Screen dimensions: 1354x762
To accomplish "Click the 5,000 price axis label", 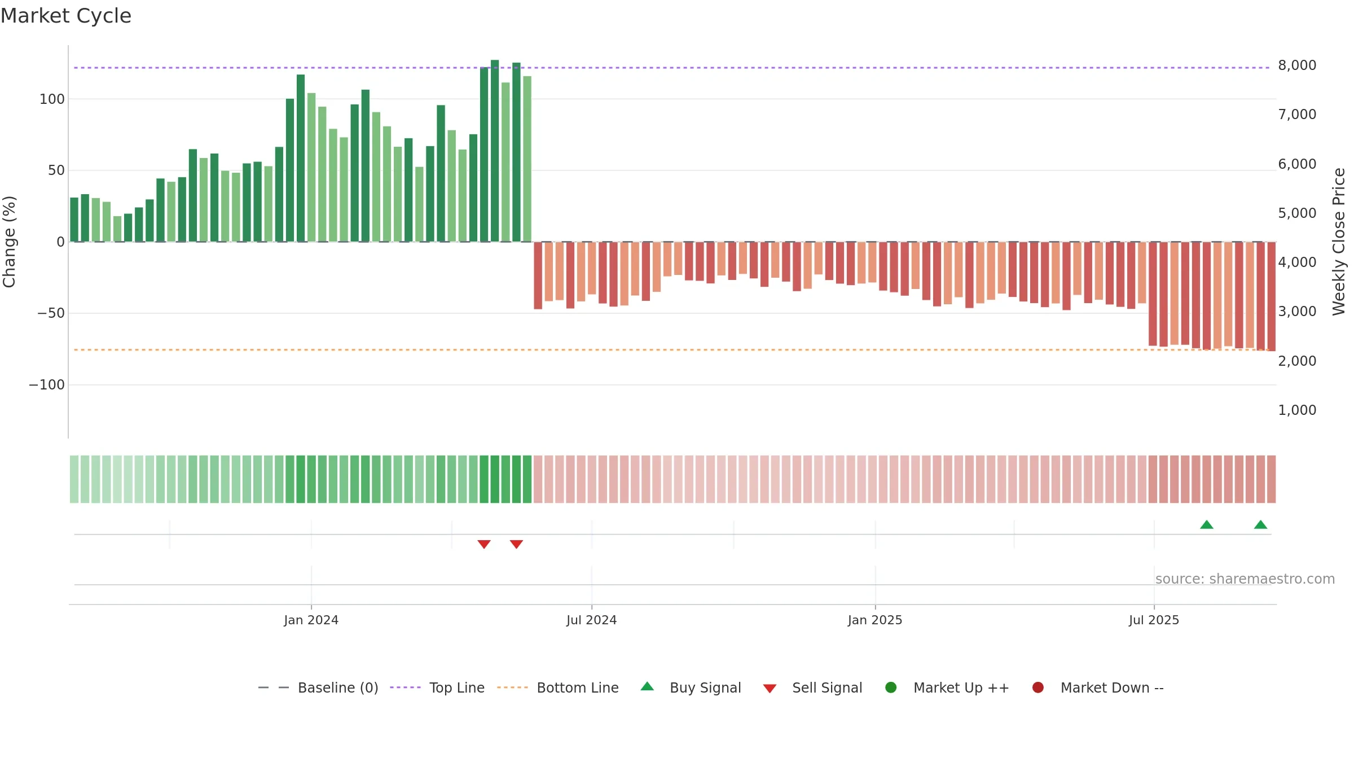I will [x=1297, y=213].
